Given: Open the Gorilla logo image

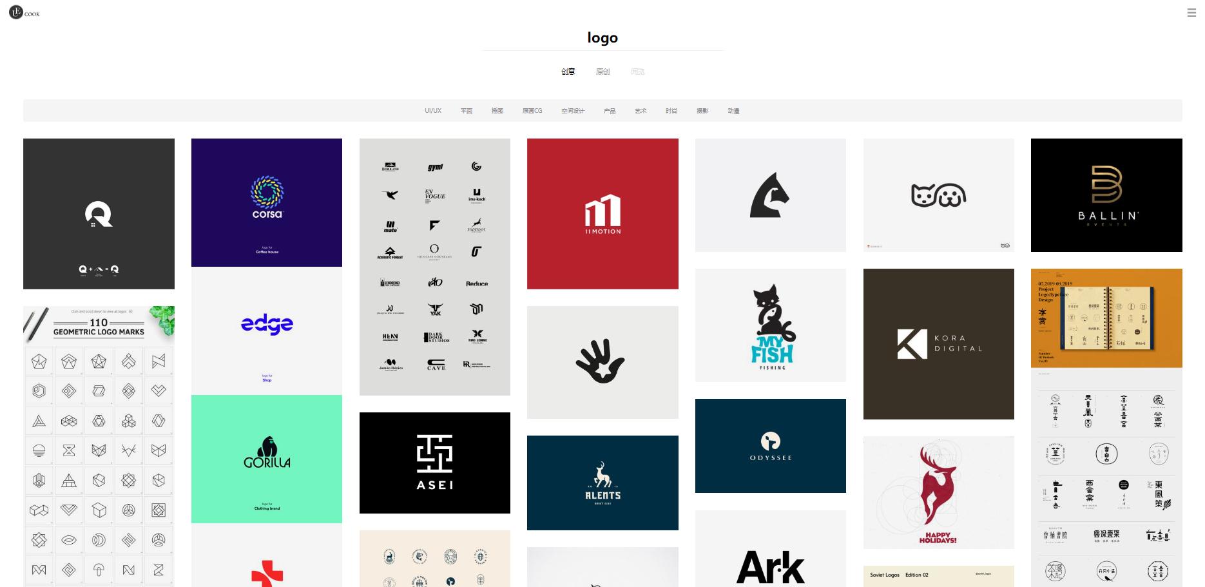Looking at the screenshot, I should click(267, 459).
